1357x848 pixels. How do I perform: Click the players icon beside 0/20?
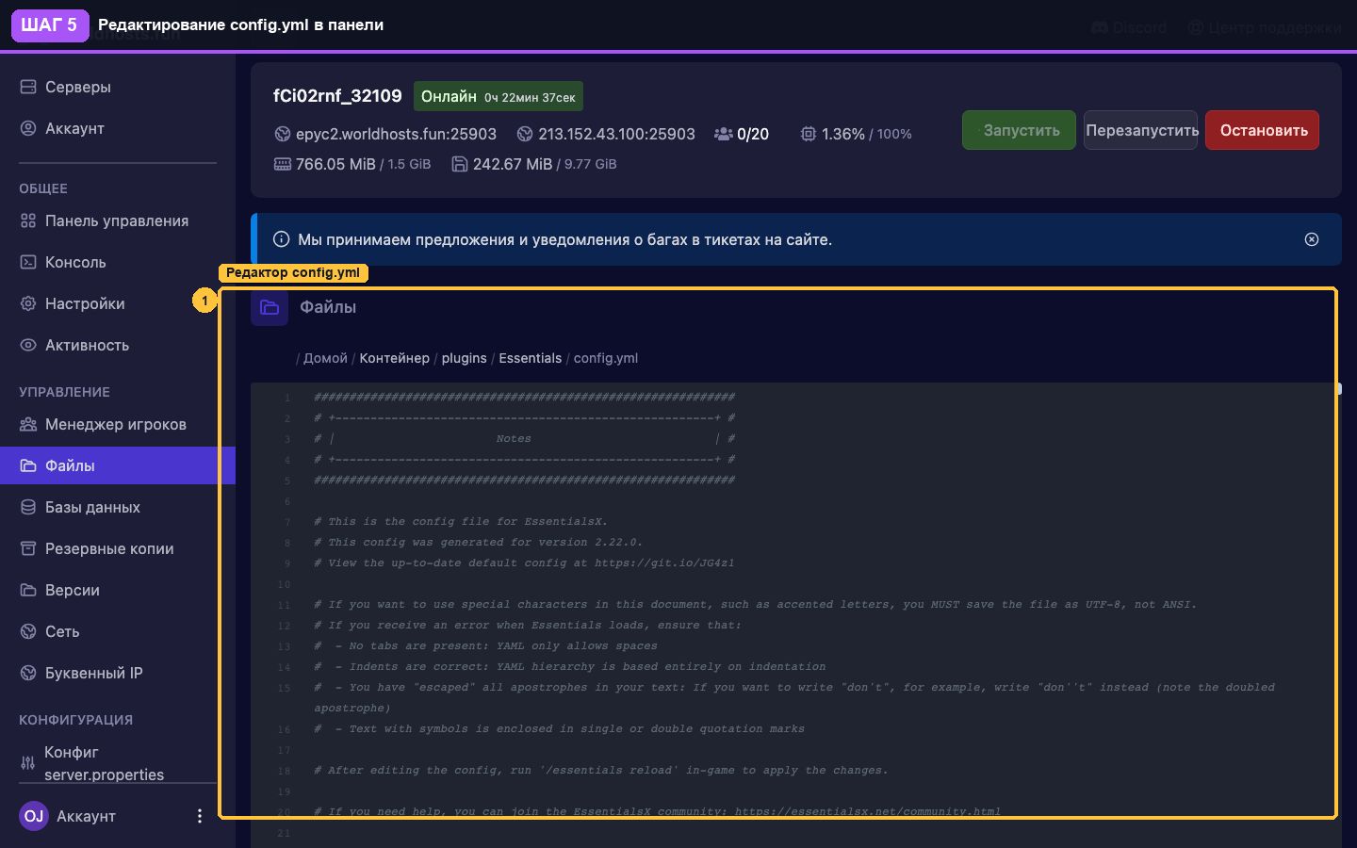point(723,134)
